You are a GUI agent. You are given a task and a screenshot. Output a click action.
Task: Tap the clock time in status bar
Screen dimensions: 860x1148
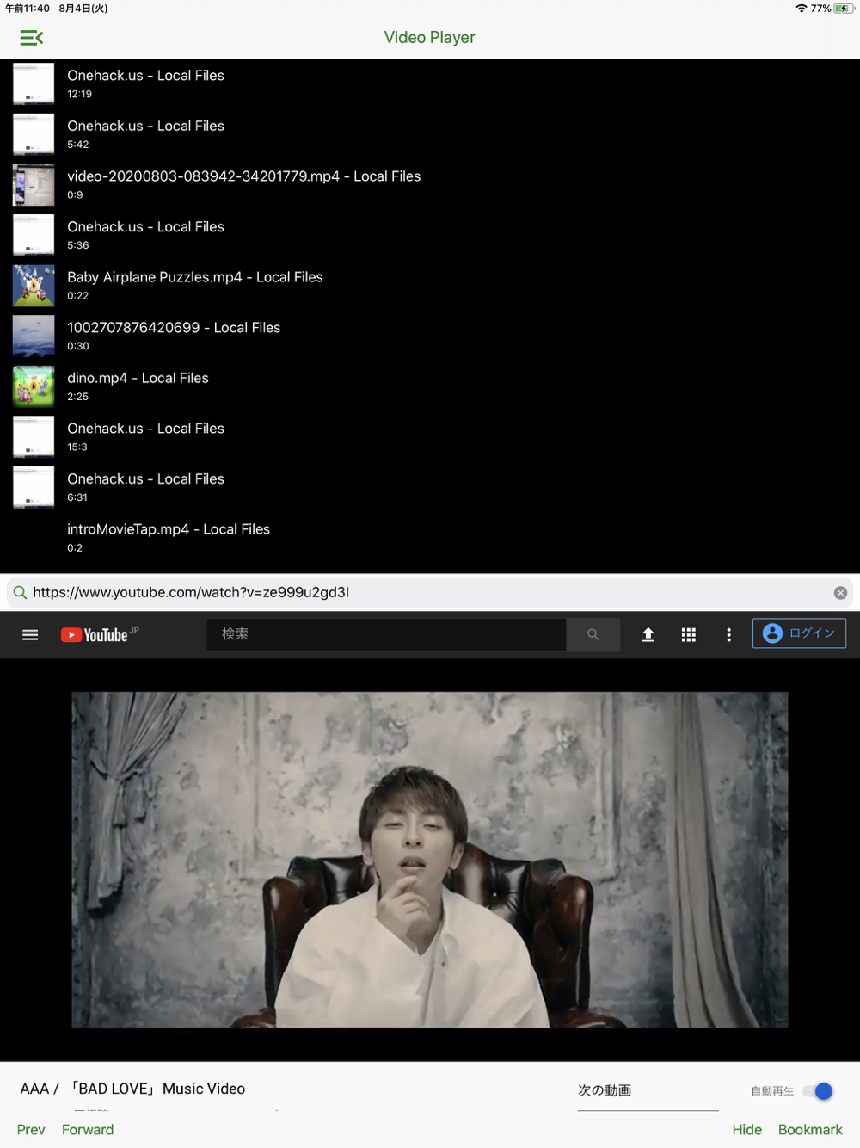[27, 9]
